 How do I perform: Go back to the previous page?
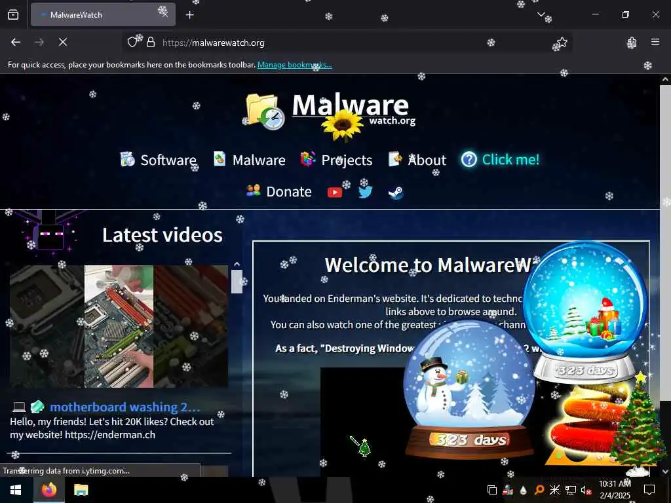coord(16,42)
